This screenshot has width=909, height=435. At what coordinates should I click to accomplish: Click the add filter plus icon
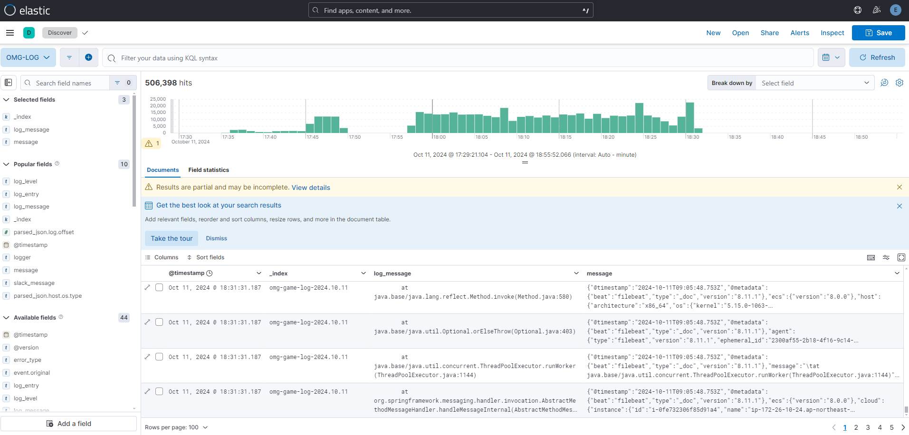tap(88, 57)
